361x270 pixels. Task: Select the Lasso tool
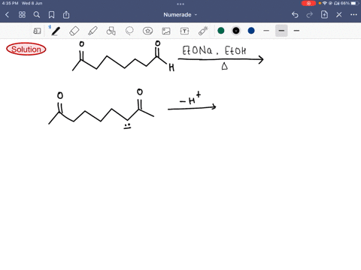129,31
